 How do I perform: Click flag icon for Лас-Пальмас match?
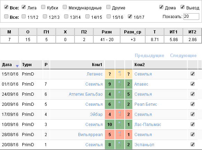point(120,124)
